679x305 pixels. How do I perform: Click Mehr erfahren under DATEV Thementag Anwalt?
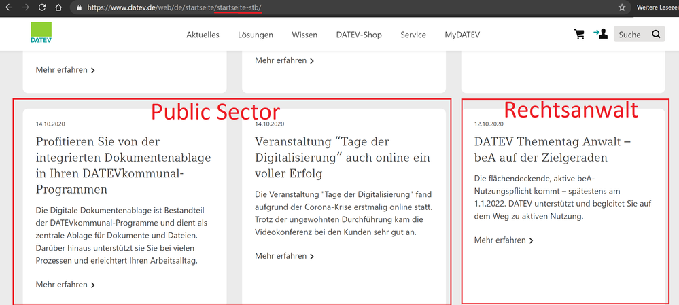coord(504,240)
